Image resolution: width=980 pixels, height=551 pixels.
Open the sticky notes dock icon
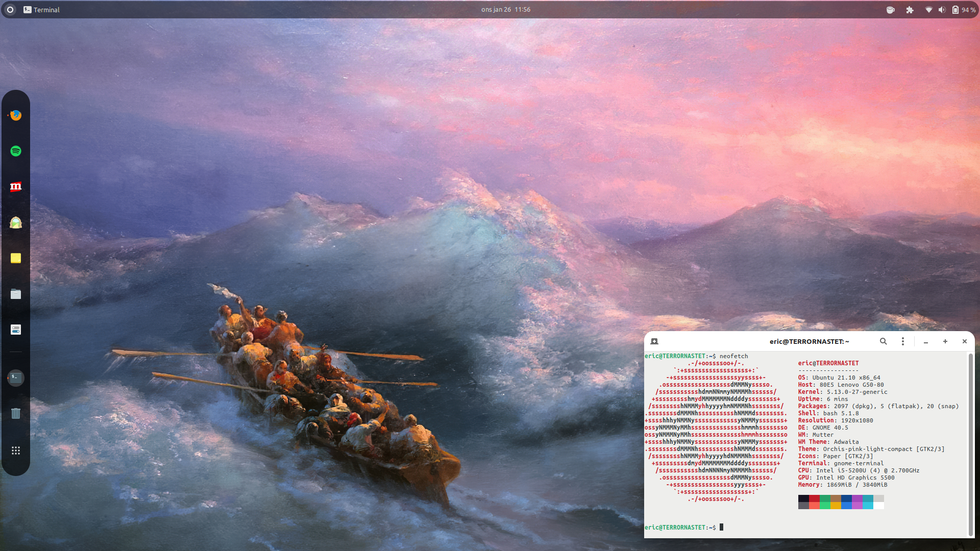[16, 258]
